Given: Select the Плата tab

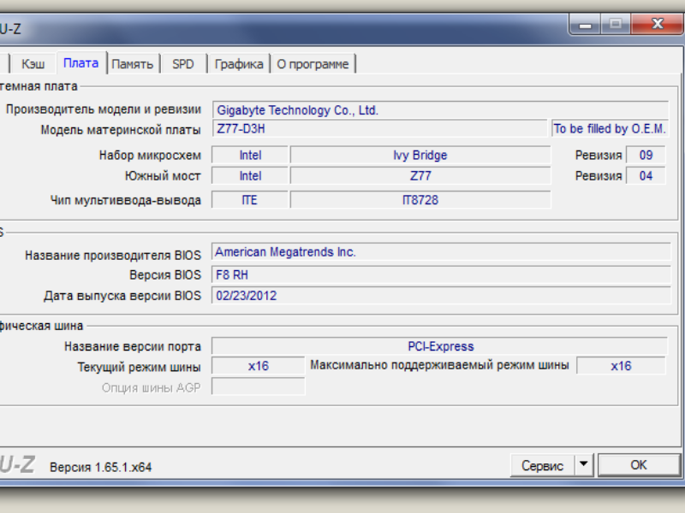Looking at the screenshot, I should (x=80, y=63).
